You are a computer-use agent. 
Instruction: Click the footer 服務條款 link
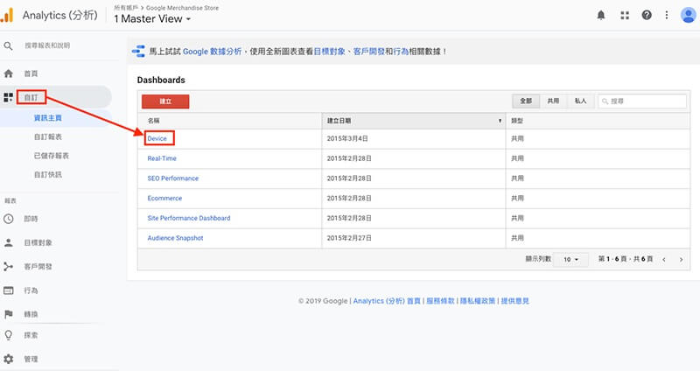[x=440, y=301]
